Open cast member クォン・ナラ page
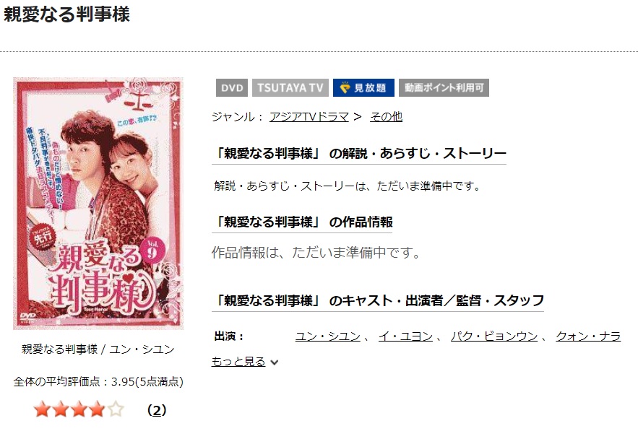The width and height of the screenshot is (638, 439). [588, 336]
